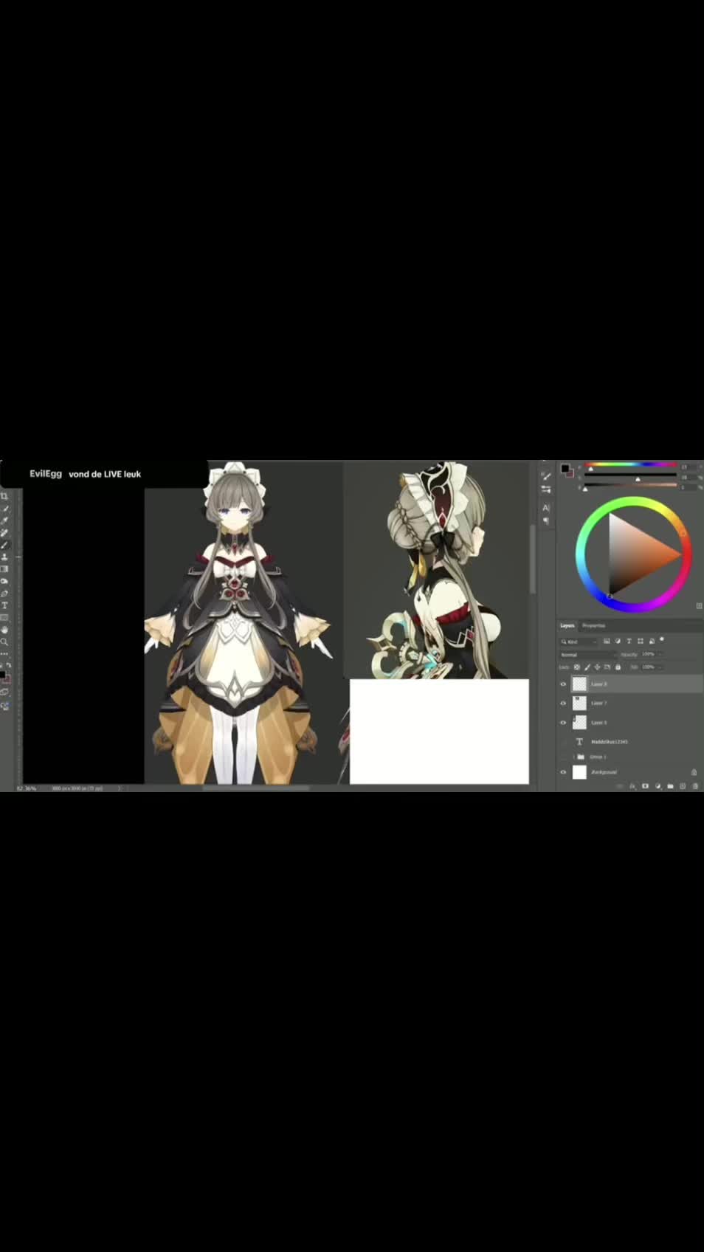Image resolution: width=704 pixels, height=1252 pixels.
Task: Delete the selected layer
Action: 695,786
